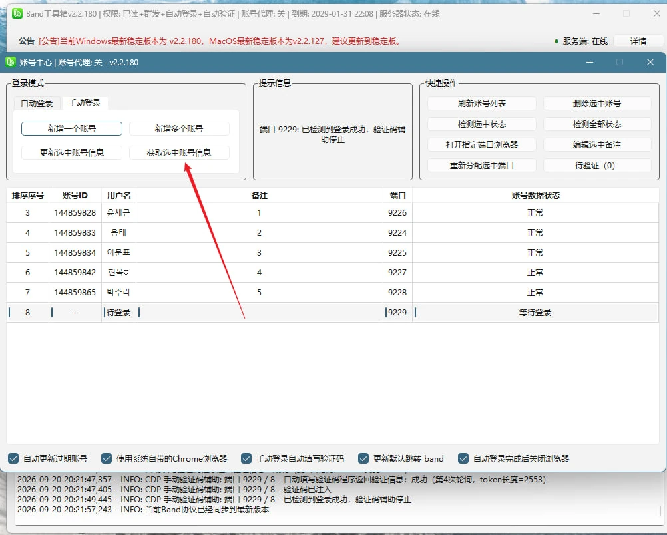This screenshot has height=535, width=667.
Task: Toggle 手动登录自动填写验证码 checkbox
Action: [x=246, y=458]
